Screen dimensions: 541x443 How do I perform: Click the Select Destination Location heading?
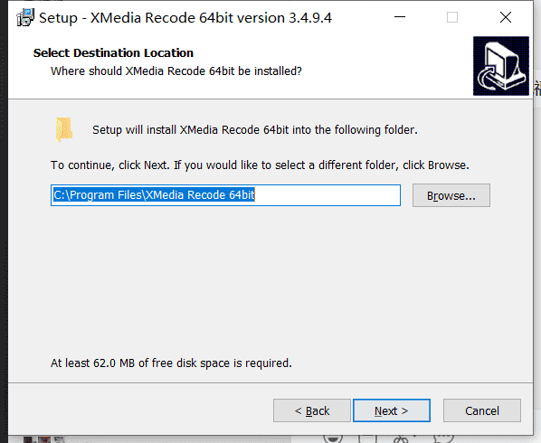pos(113,53)
